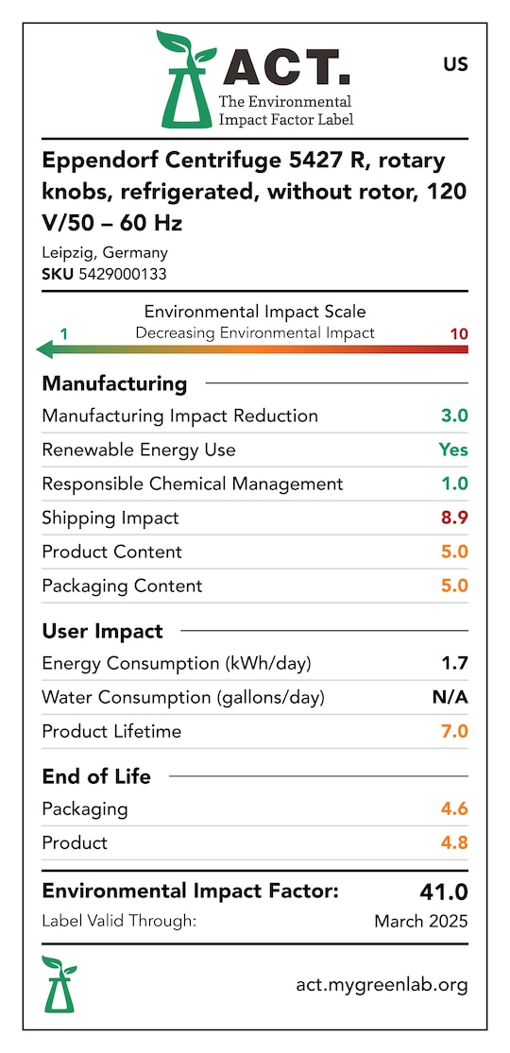The image size is (510, 1053).
Task: Click the March 2025 validity date
Action: pos(420,921)
